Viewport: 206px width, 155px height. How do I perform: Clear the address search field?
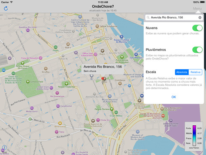[200, 18]
